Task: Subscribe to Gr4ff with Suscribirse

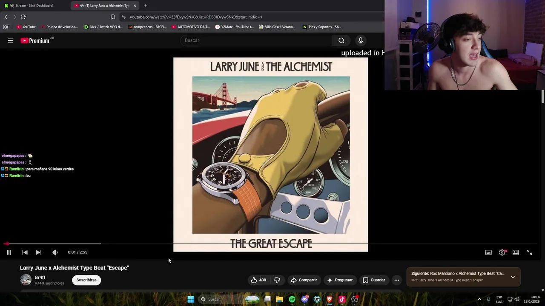Action: pos(86,280)
